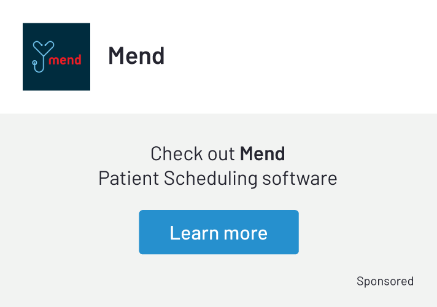Select the red 'mend' wordmark in the logo
The height and width of the screenshot is (307, 437).
pos(64,60)
